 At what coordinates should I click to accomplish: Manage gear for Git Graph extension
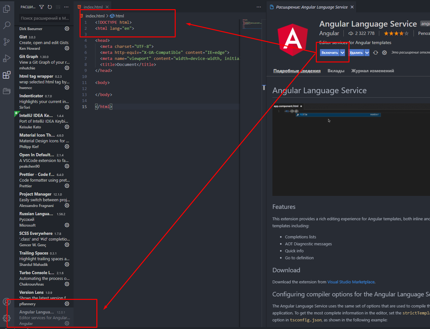pos(67,68)
